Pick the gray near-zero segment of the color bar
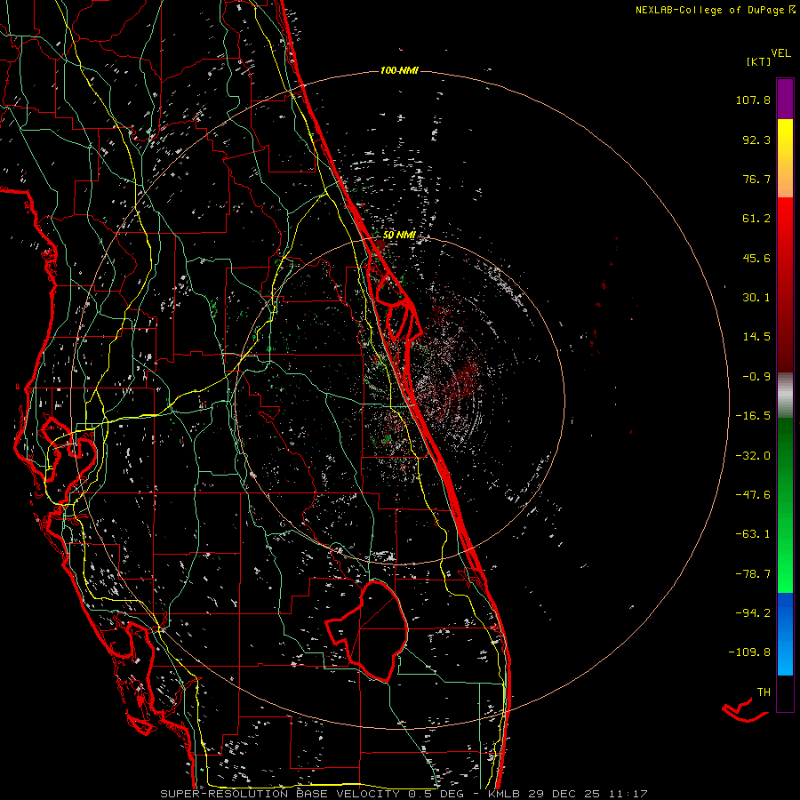 click(785, 393)
